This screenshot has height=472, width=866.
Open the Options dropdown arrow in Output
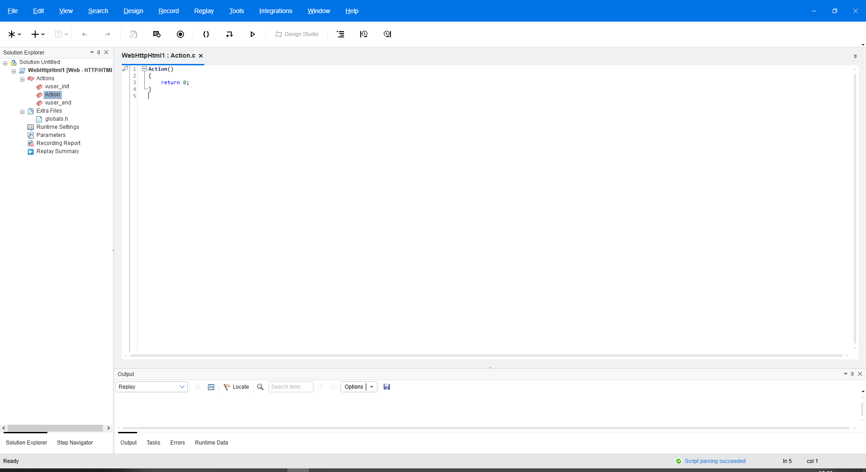372,387
